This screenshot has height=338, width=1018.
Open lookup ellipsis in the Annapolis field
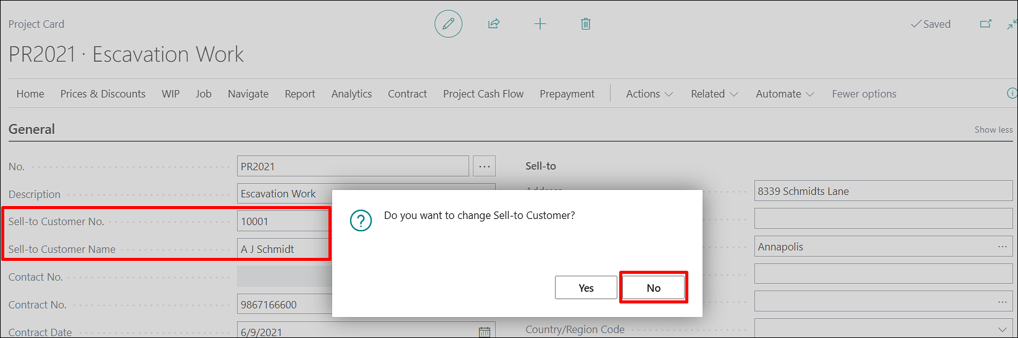[x=1002, y=247]
